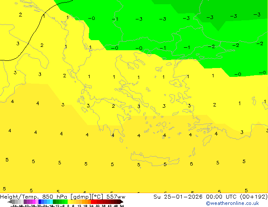This screenshot has height=207, width=268.
Task: Click the bright red legend swatch at 24
Action: 92,202
